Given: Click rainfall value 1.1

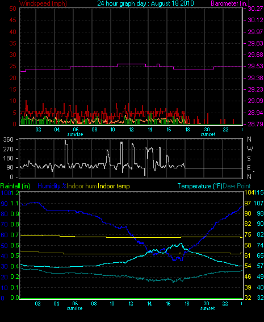Looking at the screenshot, I should point(14,204).
